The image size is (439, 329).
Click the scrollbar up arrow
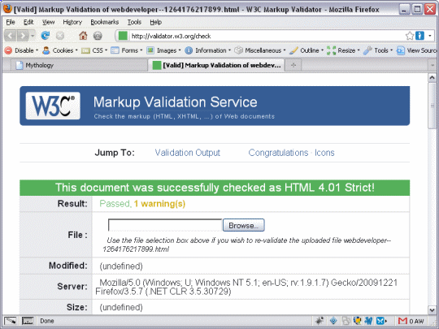tap(432, 77)
